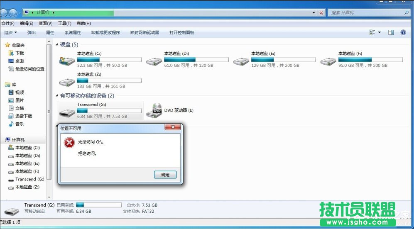This screenshot has width=414, height=229.
Task: Open the 图片 library
Action: tap(20, 100)
